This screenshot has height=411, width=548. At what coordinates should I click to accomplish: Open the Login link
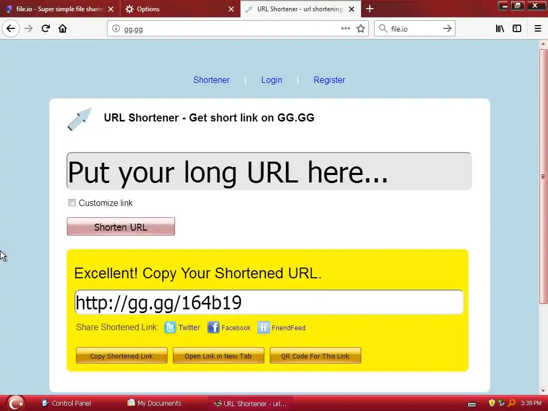[271, 80]
